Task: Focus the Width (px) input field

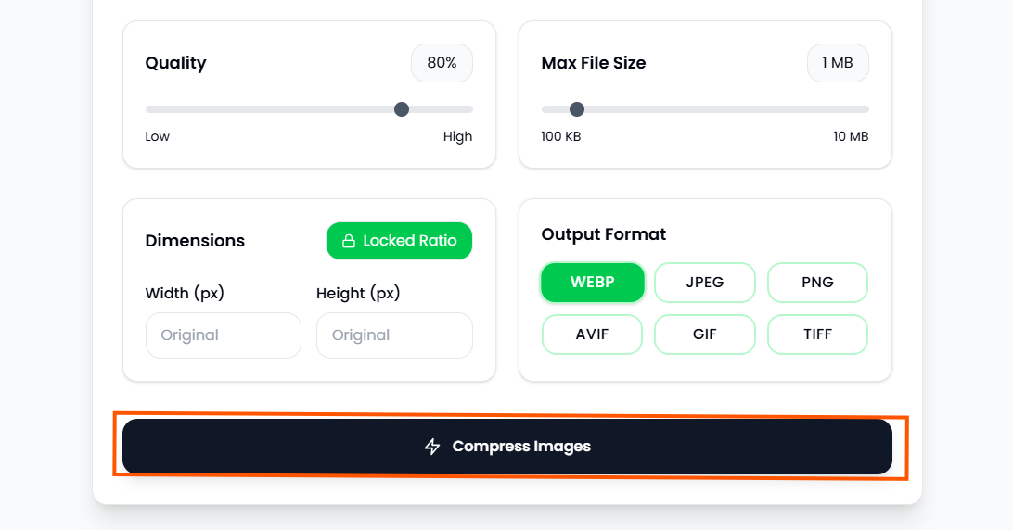Action: coord(224,335)
